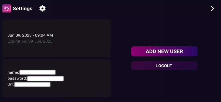221x102 pixels.
Task: Click the name label
Action: (13, 72)
